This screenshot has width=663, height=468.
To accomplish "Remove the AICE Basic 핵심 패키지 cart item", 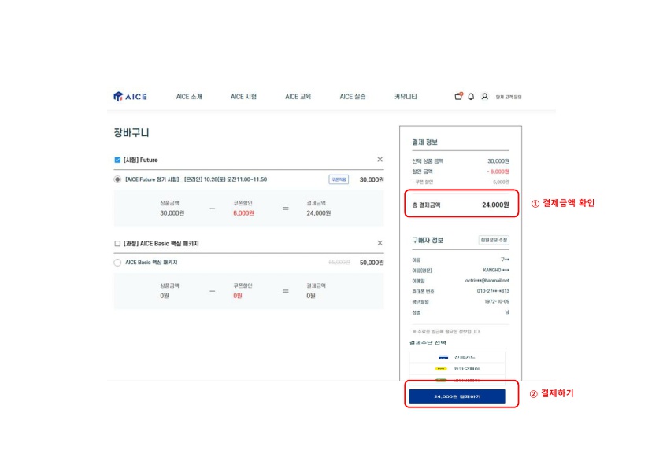I will click(380, 243).
